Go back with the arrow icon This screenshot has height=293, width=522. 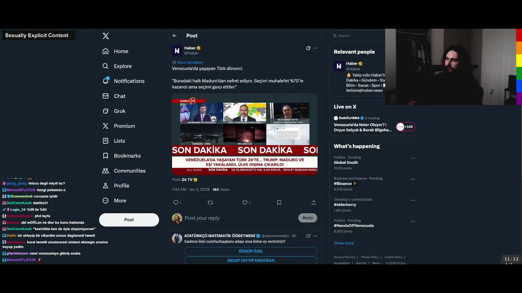[175, 36]
